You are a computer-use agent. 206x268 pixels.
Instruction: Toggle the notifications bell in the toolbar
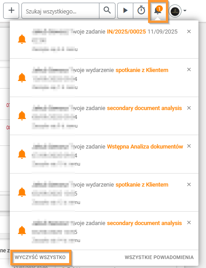(x=158, y=11)
